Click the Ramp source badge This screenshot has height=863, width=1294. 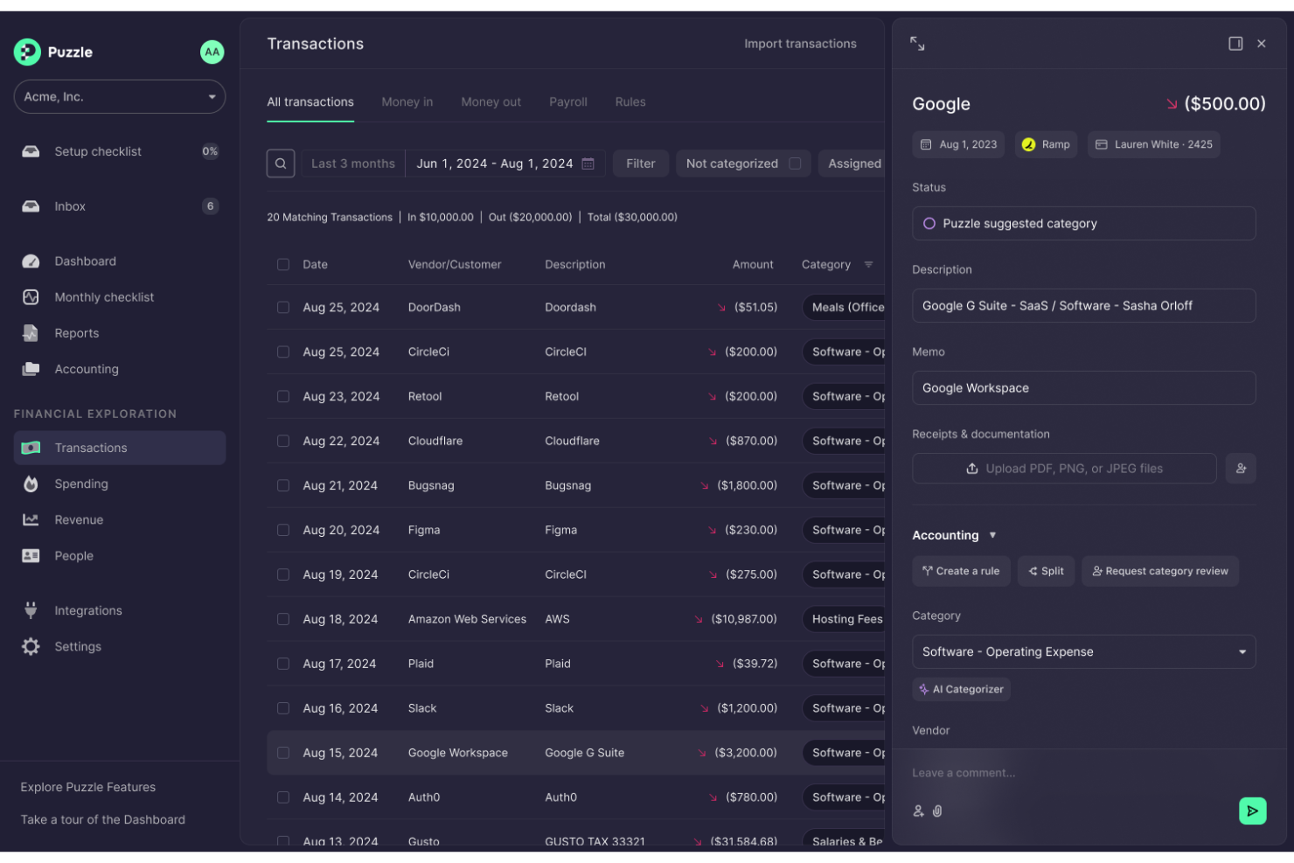click(x=1046, y=144)
